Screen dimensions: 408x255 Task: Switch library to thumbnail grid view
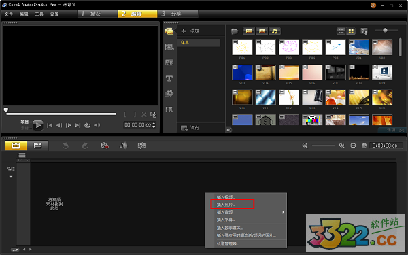[351, 31]
